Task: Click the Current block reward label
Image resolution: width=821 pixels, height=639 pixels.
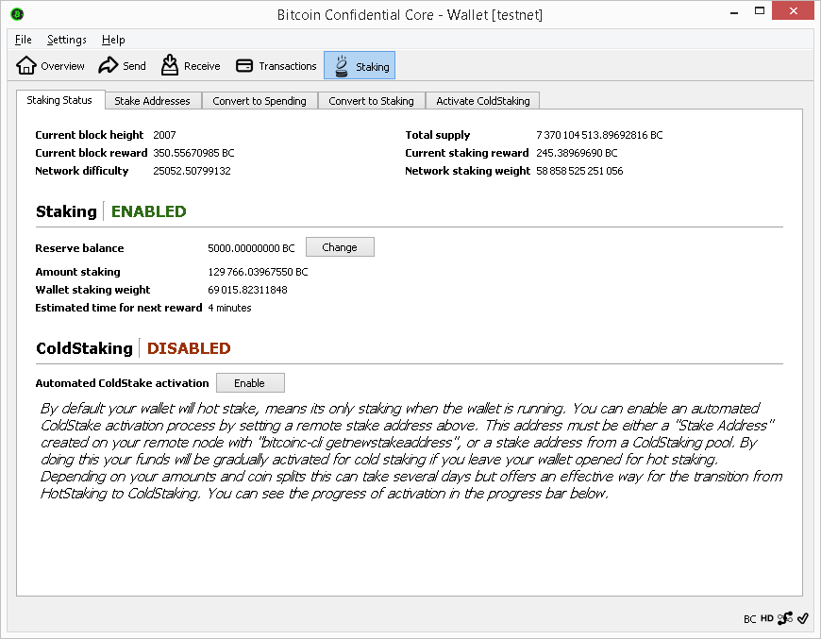Action: click(92, 153)
